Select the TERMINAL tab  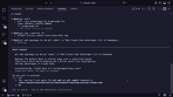click(x=62, y=9)
